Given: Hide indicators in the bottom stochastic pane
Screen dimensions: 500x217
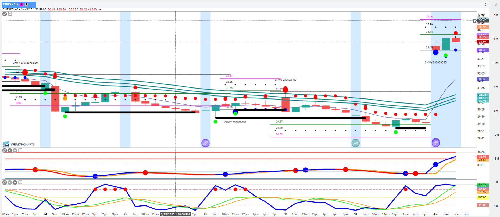Looking at the screenshot, I should (5, 182).
